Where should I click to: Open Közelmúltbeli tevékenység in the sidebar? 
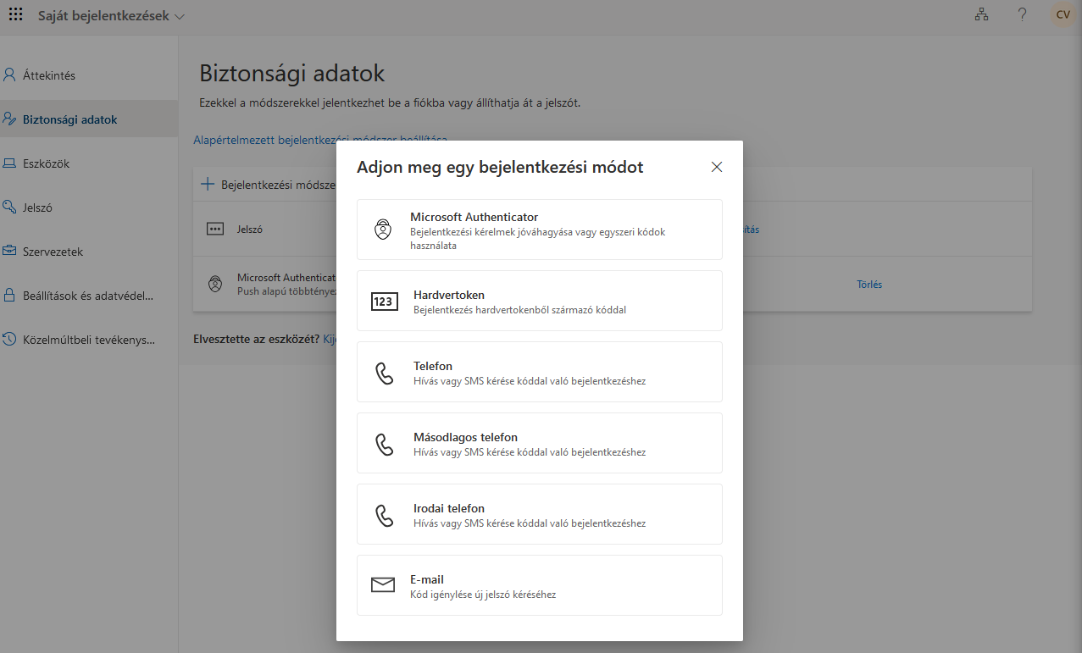(89, 340)
